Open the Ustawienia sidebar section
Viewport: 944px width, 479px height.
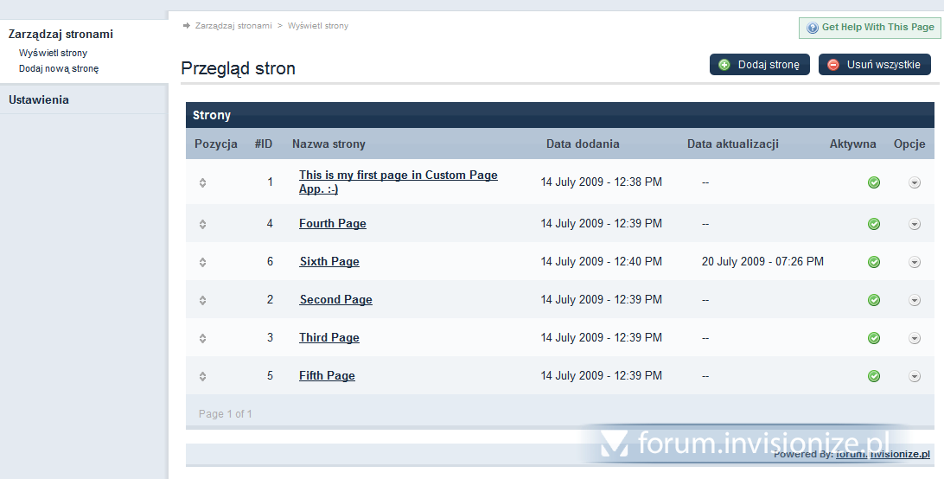[x=39, y=100]
